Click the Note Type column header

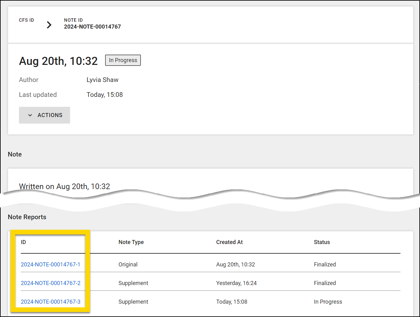click(x=131, y=242)
